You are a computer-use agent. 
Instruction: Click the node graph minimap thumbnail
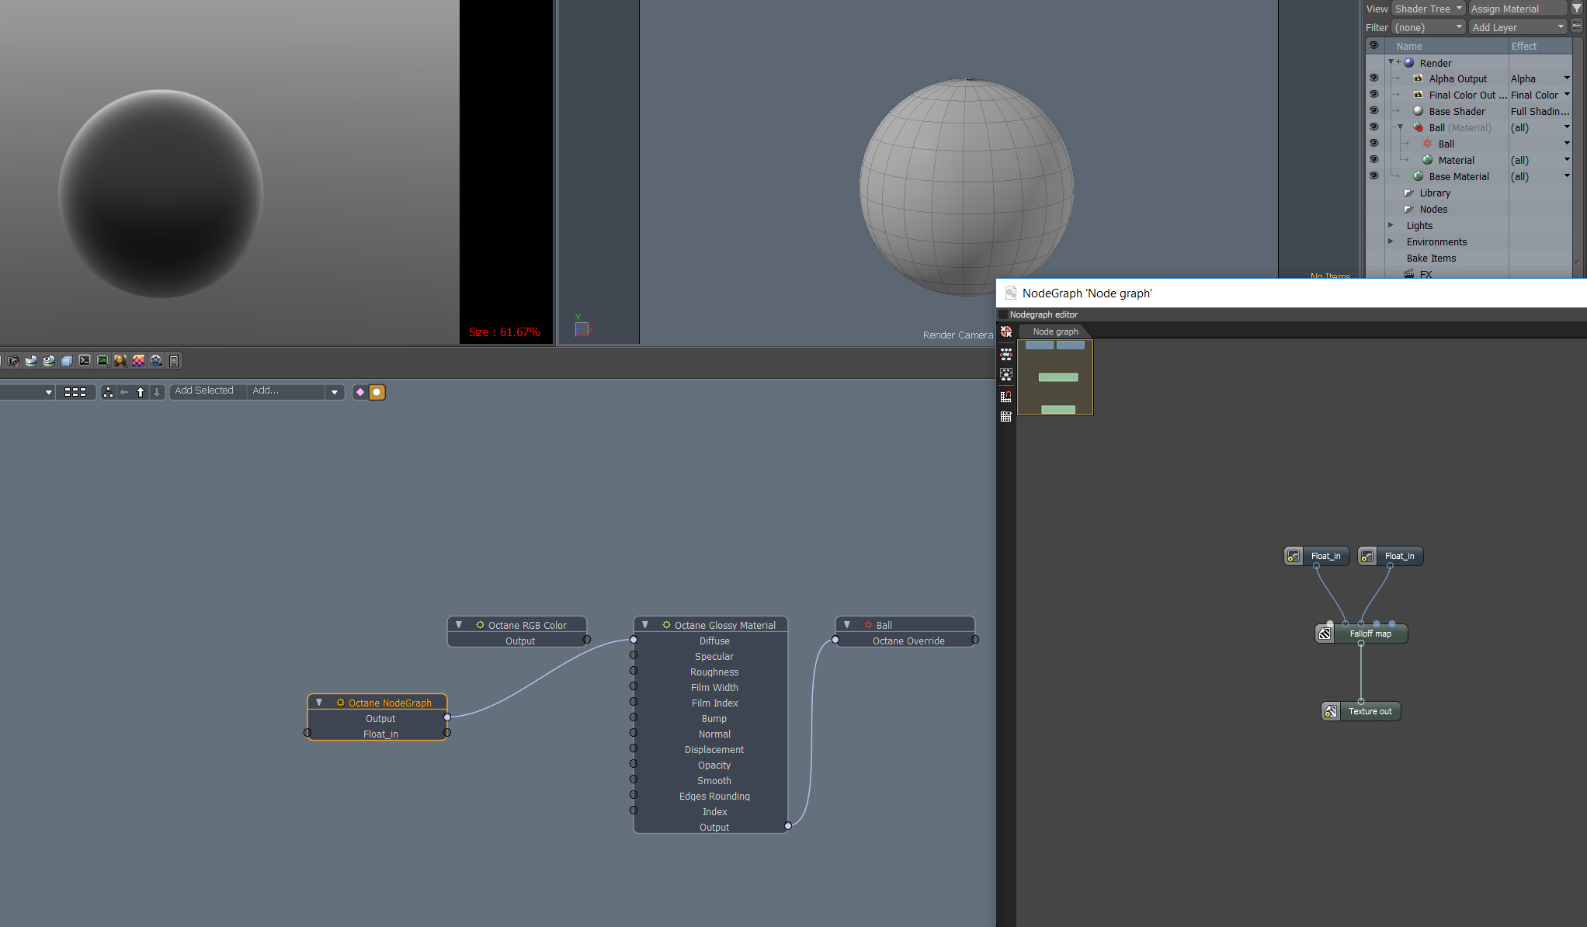tap(1055, 377)
